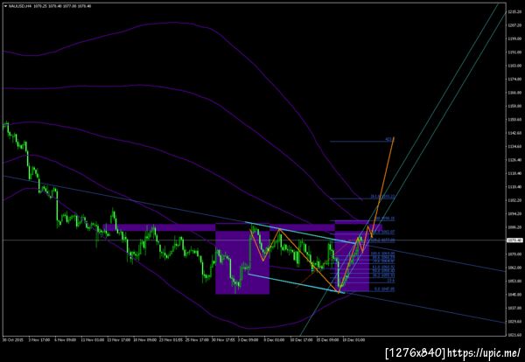Click the Fibonacci 0.0 level label near the low
525x362 pixels.
[384, 289]
